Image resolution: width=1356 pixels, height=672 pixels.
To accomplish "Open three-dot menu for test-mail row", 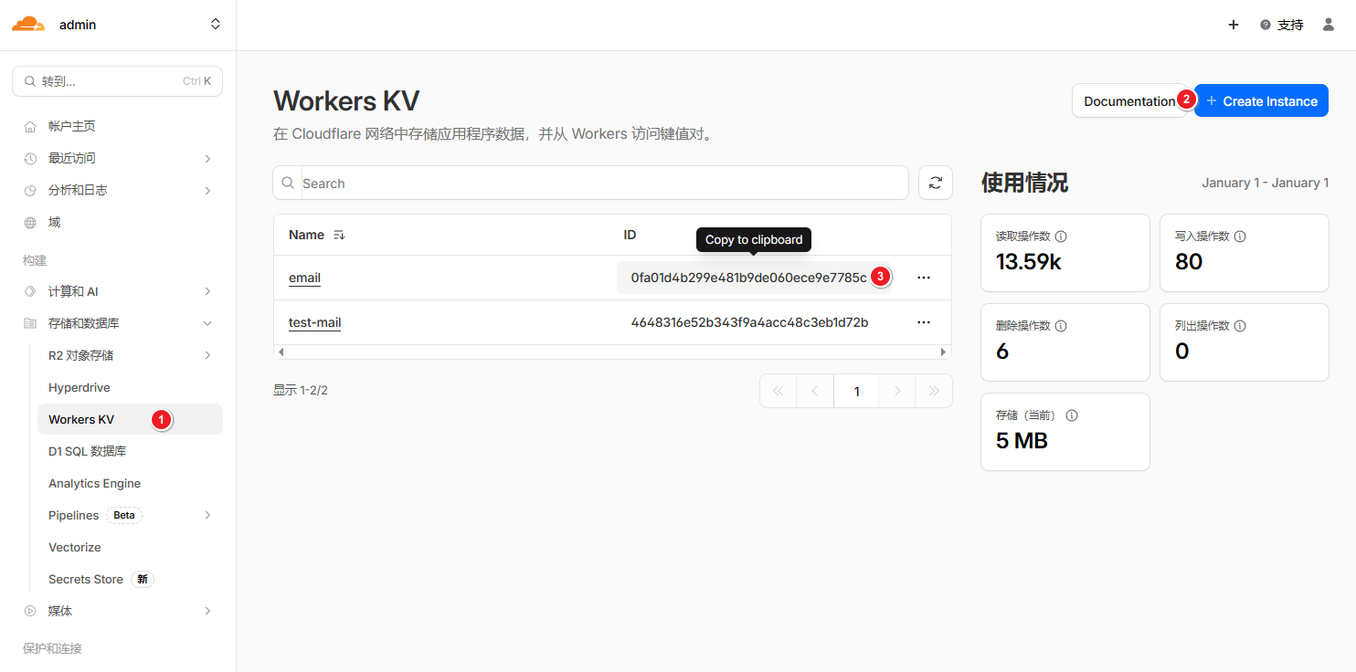I will click(923, 322).
